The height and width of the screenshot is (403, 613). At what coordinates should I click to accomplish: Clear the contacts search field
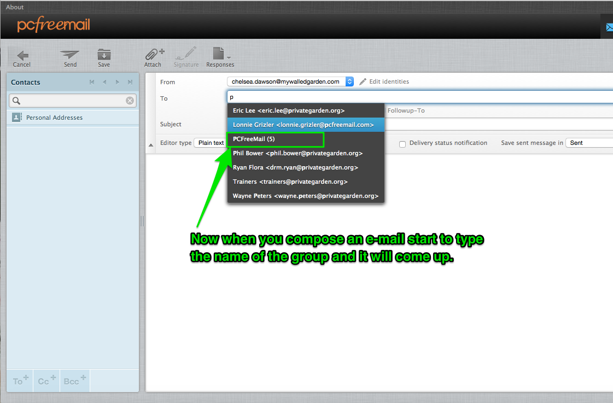pyautogui.click(x=130, y=101)
